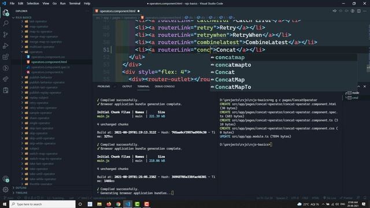Close the terminal panel with X
This screenshot has width=370, height=208.
(x=365, y=87)
